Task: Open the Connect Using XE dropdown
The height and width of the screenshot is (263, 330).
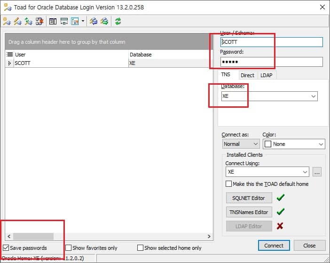Action: (305, 172)
